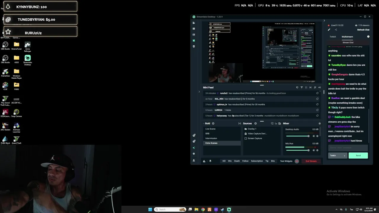Focus the chat message input field

pos(348,148)
